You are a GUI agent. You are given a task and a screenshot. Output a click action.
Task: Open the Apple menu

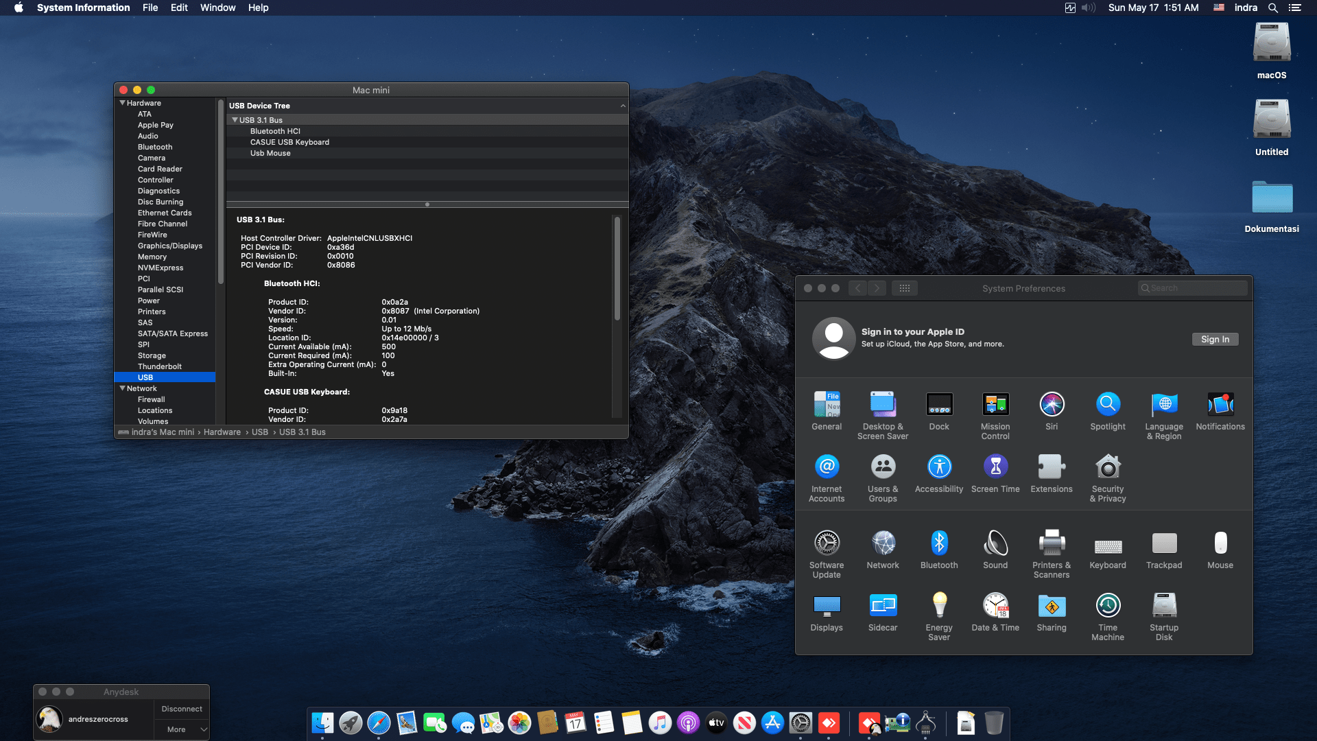pyautogui.click(x=19, y=8)
